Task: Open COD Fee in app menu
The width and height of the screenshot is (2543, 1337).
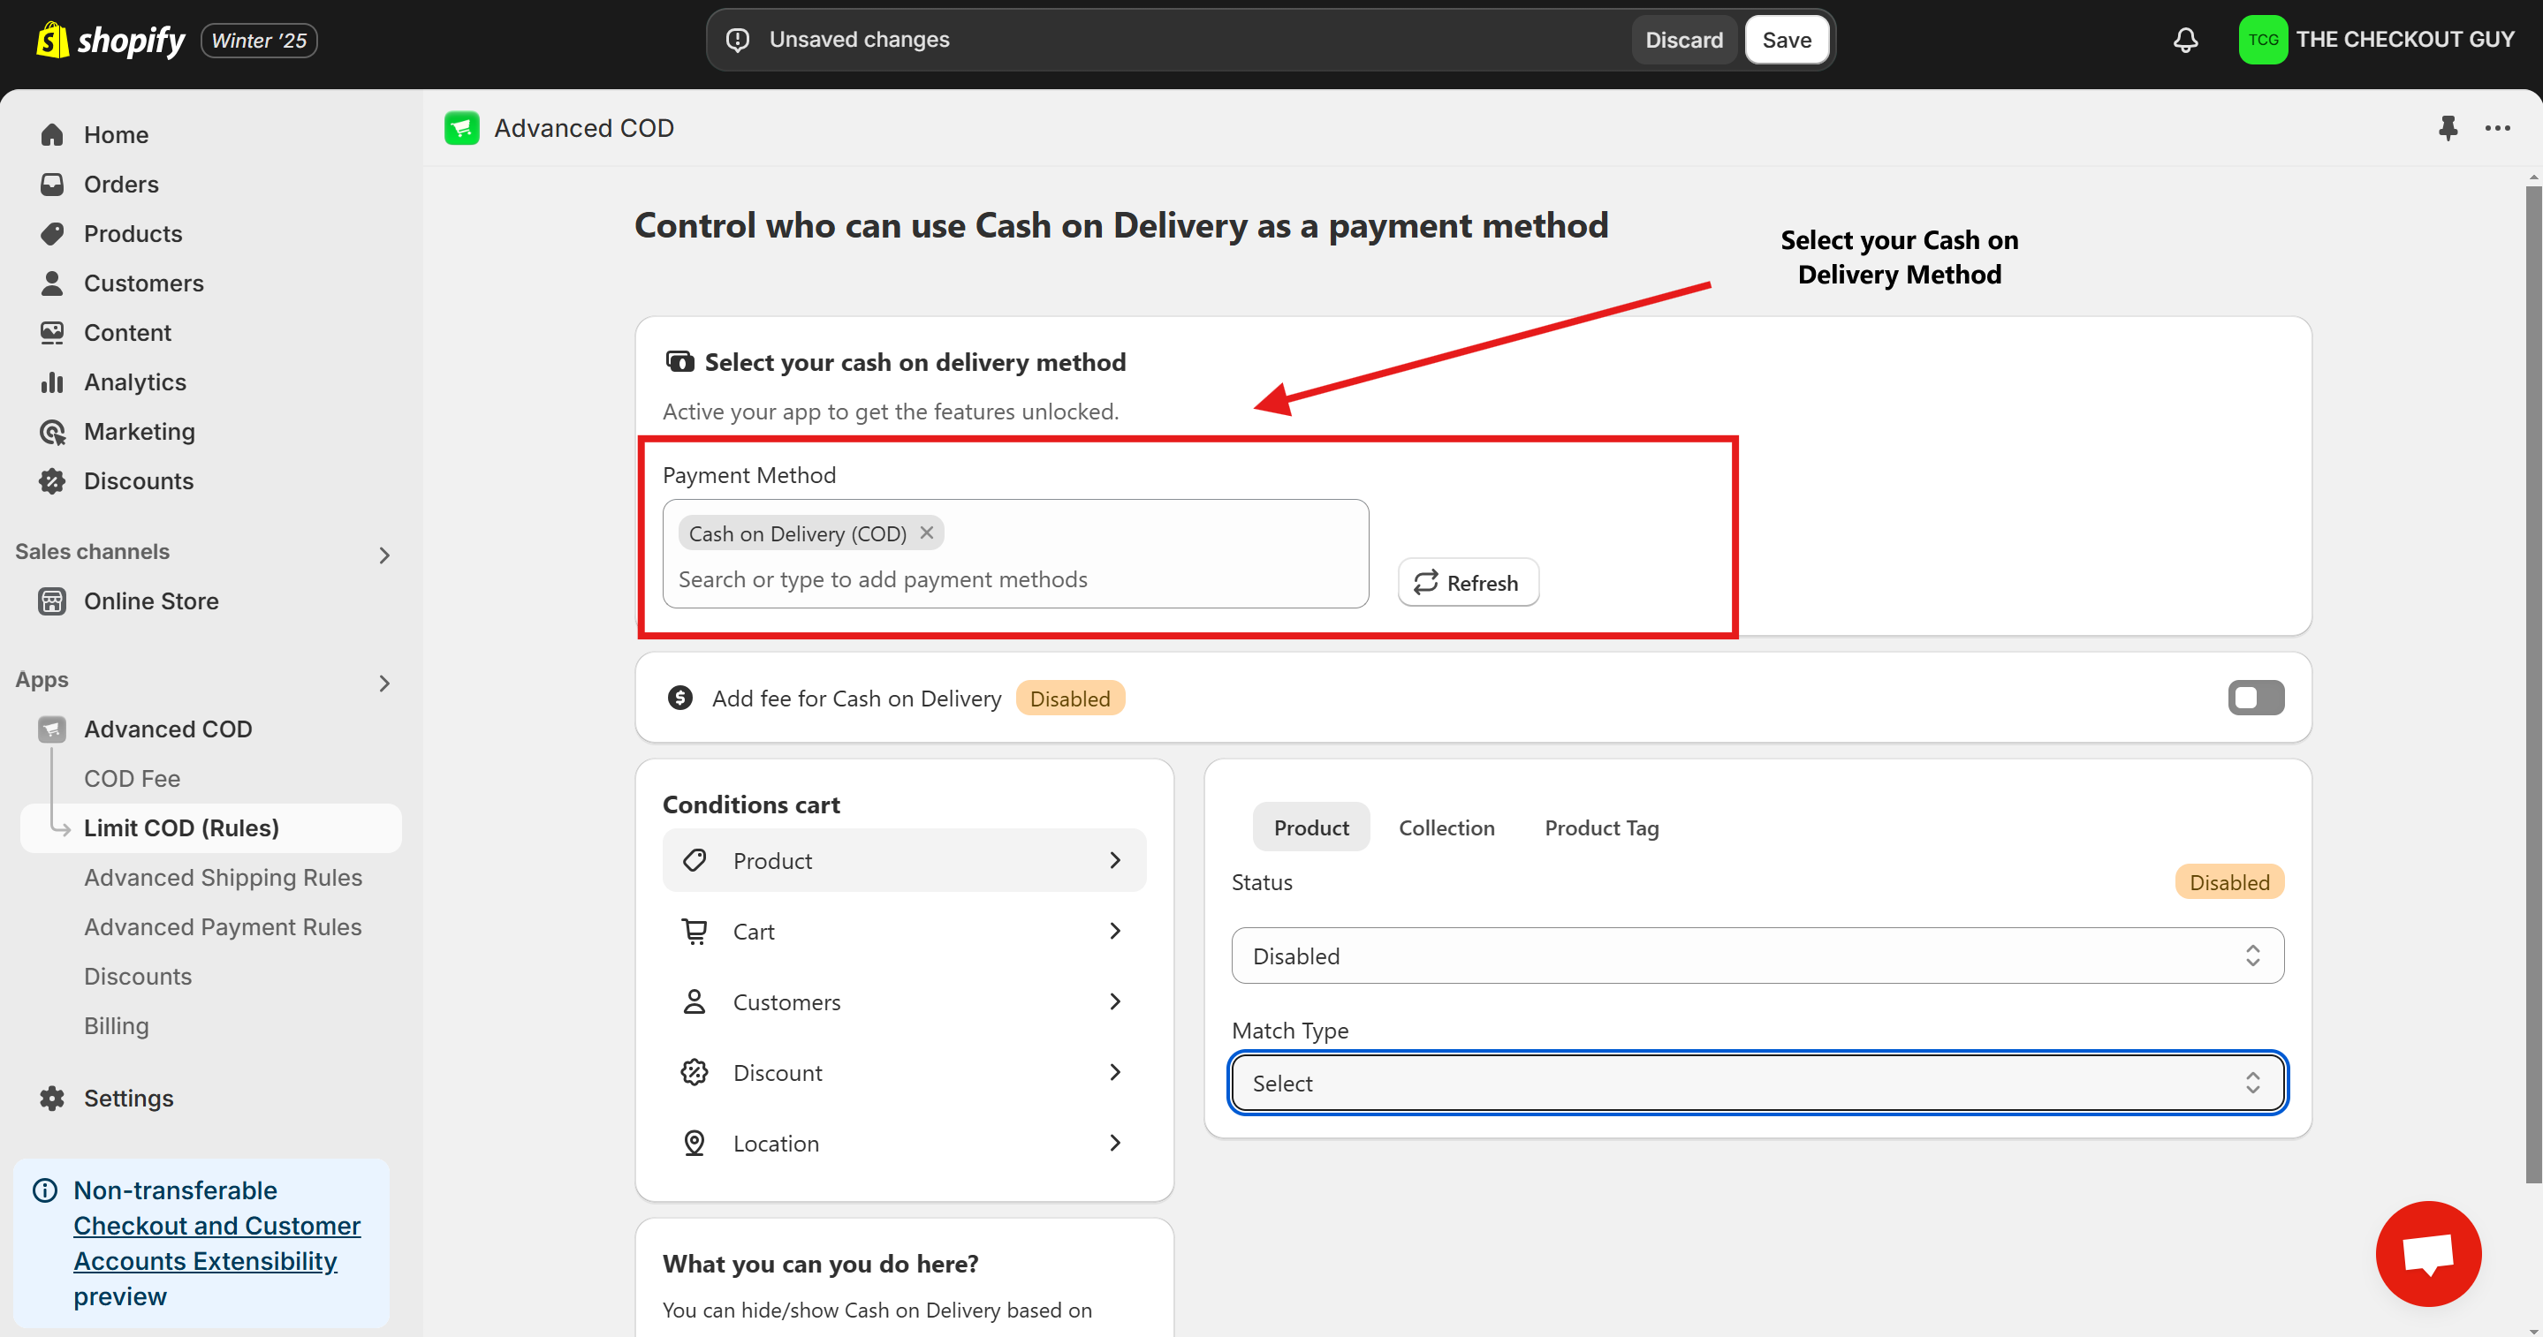Action: click(x=133, y=779)
